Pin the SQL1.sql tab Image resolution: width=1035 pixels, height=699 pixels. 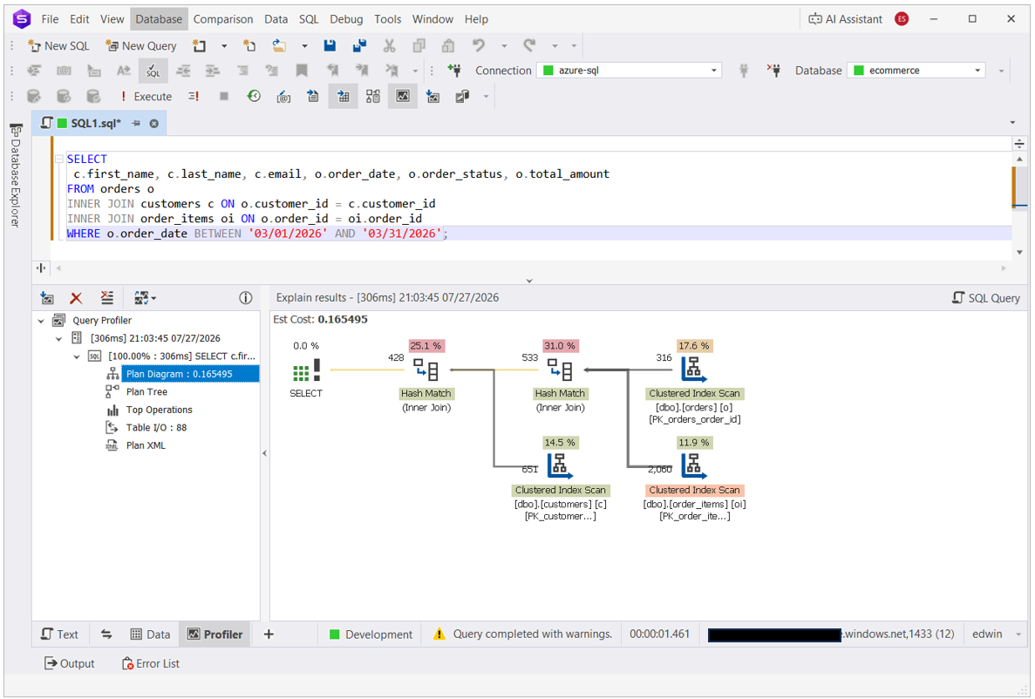[x=136, y=124]
